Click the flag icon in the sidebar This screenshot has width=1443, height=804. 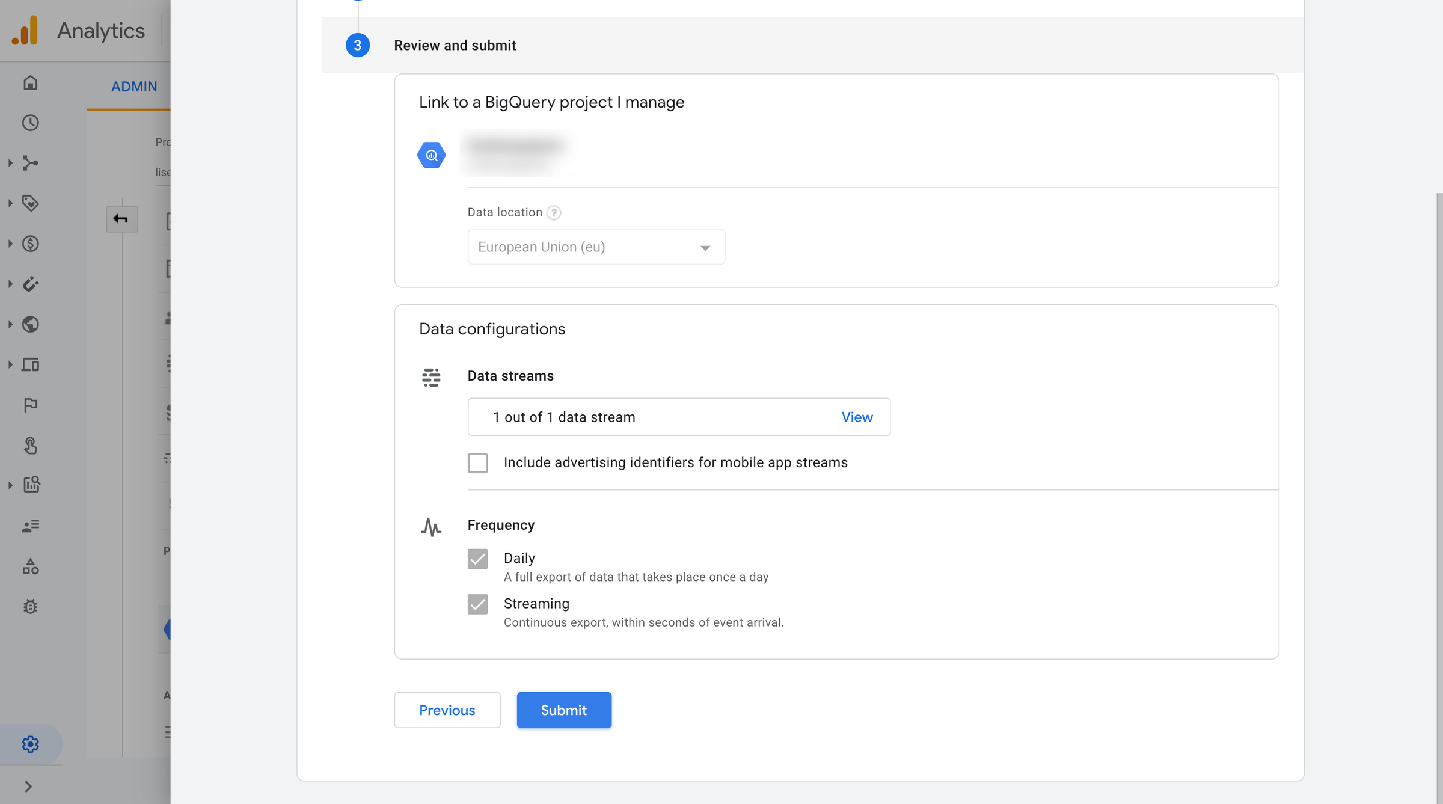coord(29,404)
